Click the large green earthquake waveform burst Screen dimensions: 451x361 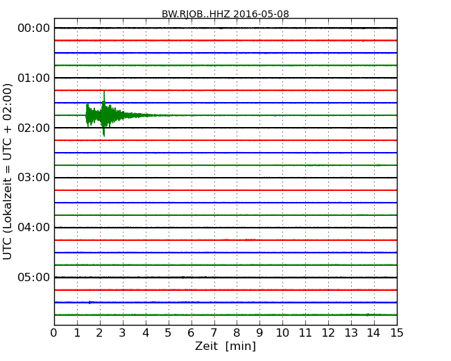pos(121,115)
